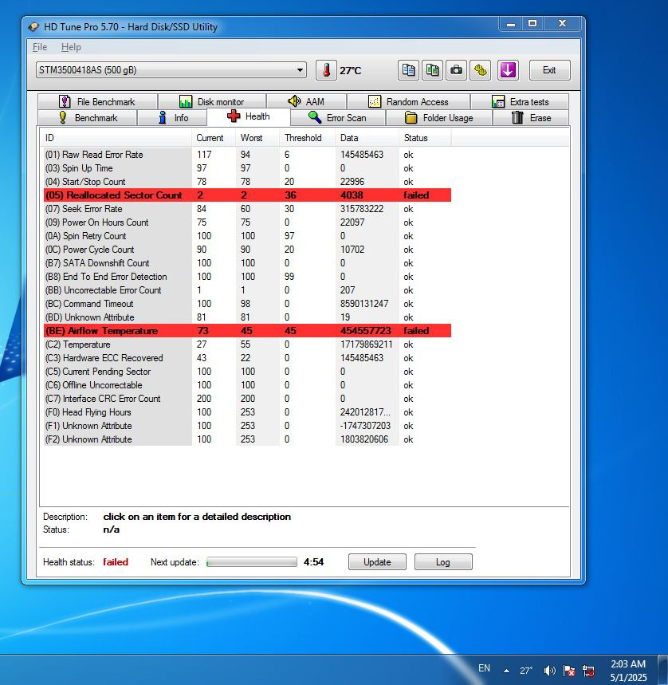Click the Worst column header
668x685 pixels.
click(257, 138)
